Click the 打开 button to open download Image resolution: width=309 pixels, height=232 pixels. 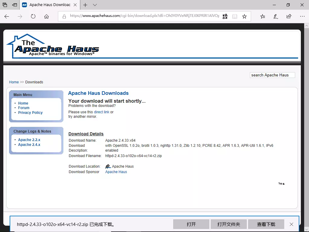[x=191, y=224]
